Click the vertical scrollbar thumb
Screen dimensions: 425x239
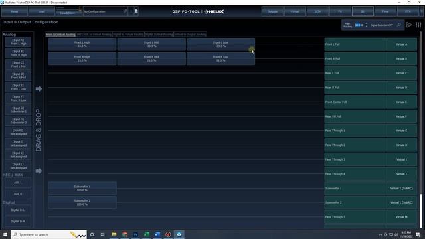pos(421,211)
